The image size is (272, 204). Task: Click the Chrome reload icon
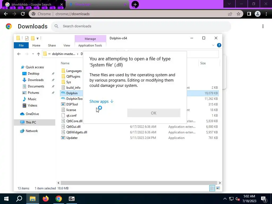[23, 14]
